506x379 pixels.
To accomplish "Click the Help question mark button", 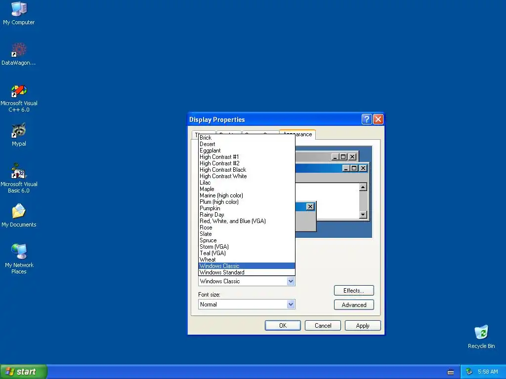I will (x=367, y=119).
